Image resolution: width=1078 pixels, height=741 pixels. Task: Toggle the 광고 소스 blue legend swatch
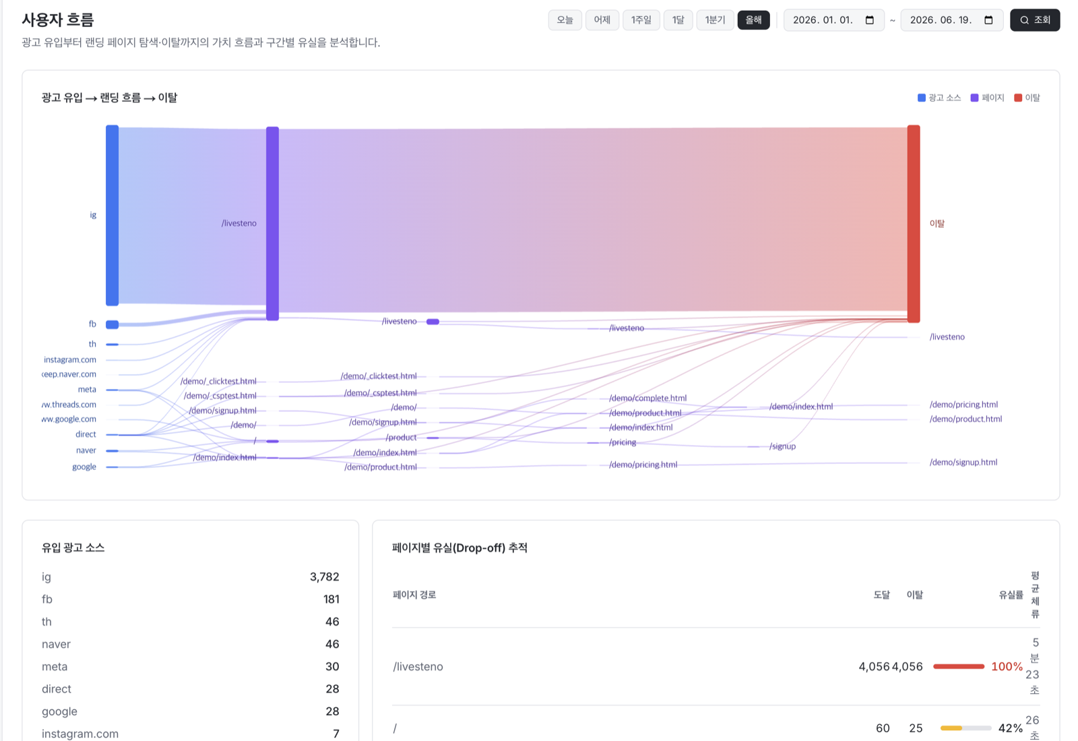[x=921, y=98]
